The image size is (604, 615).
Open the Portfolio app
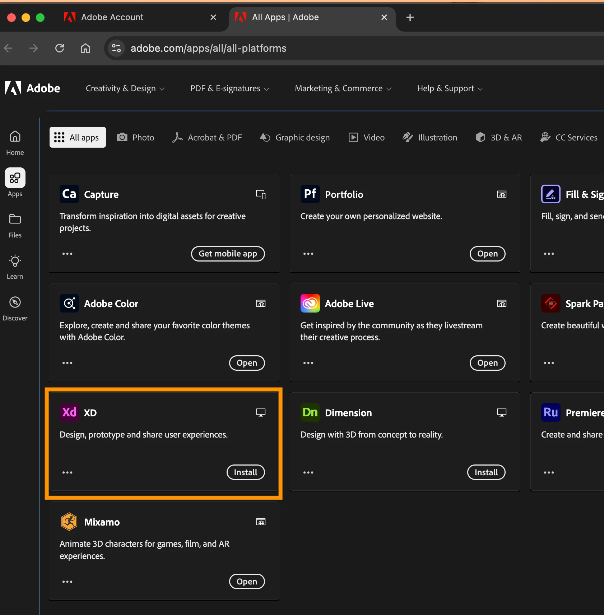pos(488,254)
